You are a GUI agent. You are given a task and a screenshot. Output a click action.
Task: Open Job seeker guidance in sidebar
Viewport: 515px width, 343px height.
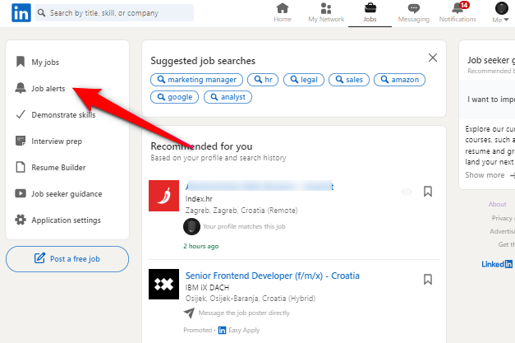pos(67,193)
